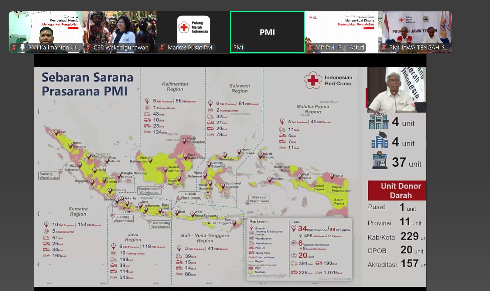
Task: Click the muted mic icon on PMI Kalimantan tile
Action: pyautogui.click(x=14, y=47)
